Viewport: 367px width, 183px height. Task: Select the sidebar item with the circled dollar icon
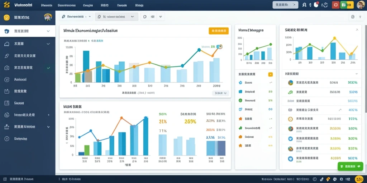pyautogui.click(x=28, y=80)
